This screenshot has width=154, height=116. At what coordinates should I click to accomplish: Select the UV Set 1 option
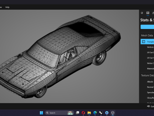tap(150, 58)
